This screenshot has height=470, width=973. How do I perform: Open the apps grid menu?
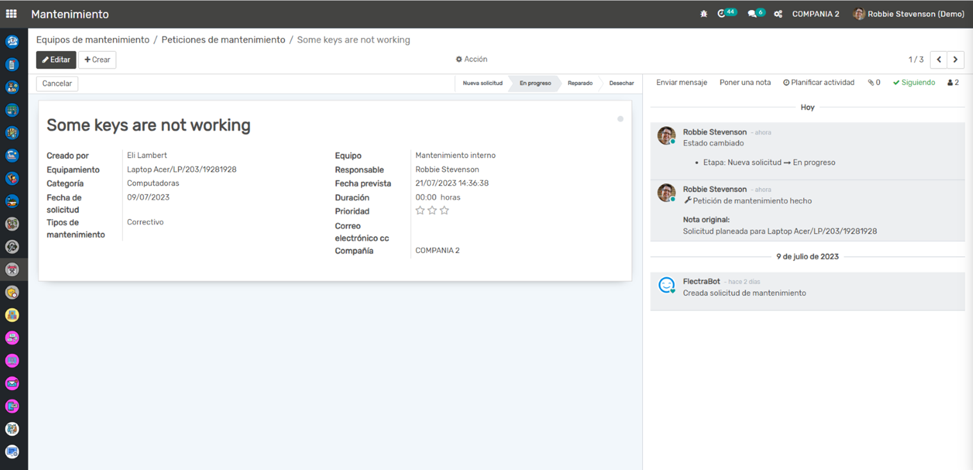(12, 14)
